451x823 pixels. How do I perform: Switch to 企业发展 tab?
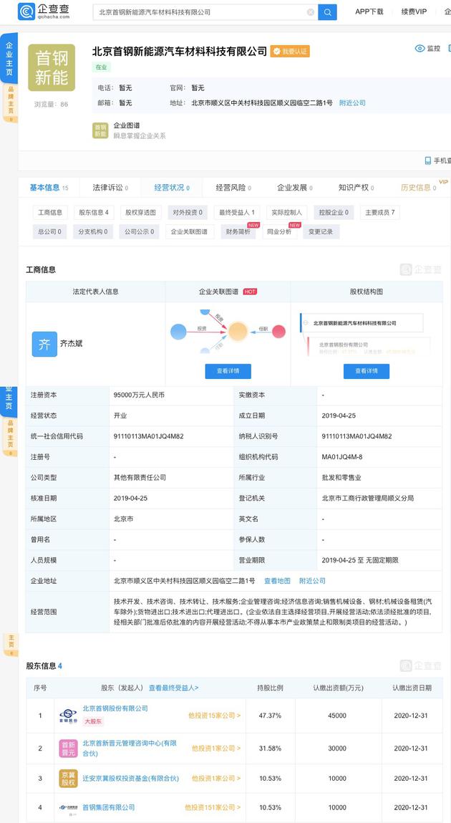pyautogui.click(x=295, y=188)
